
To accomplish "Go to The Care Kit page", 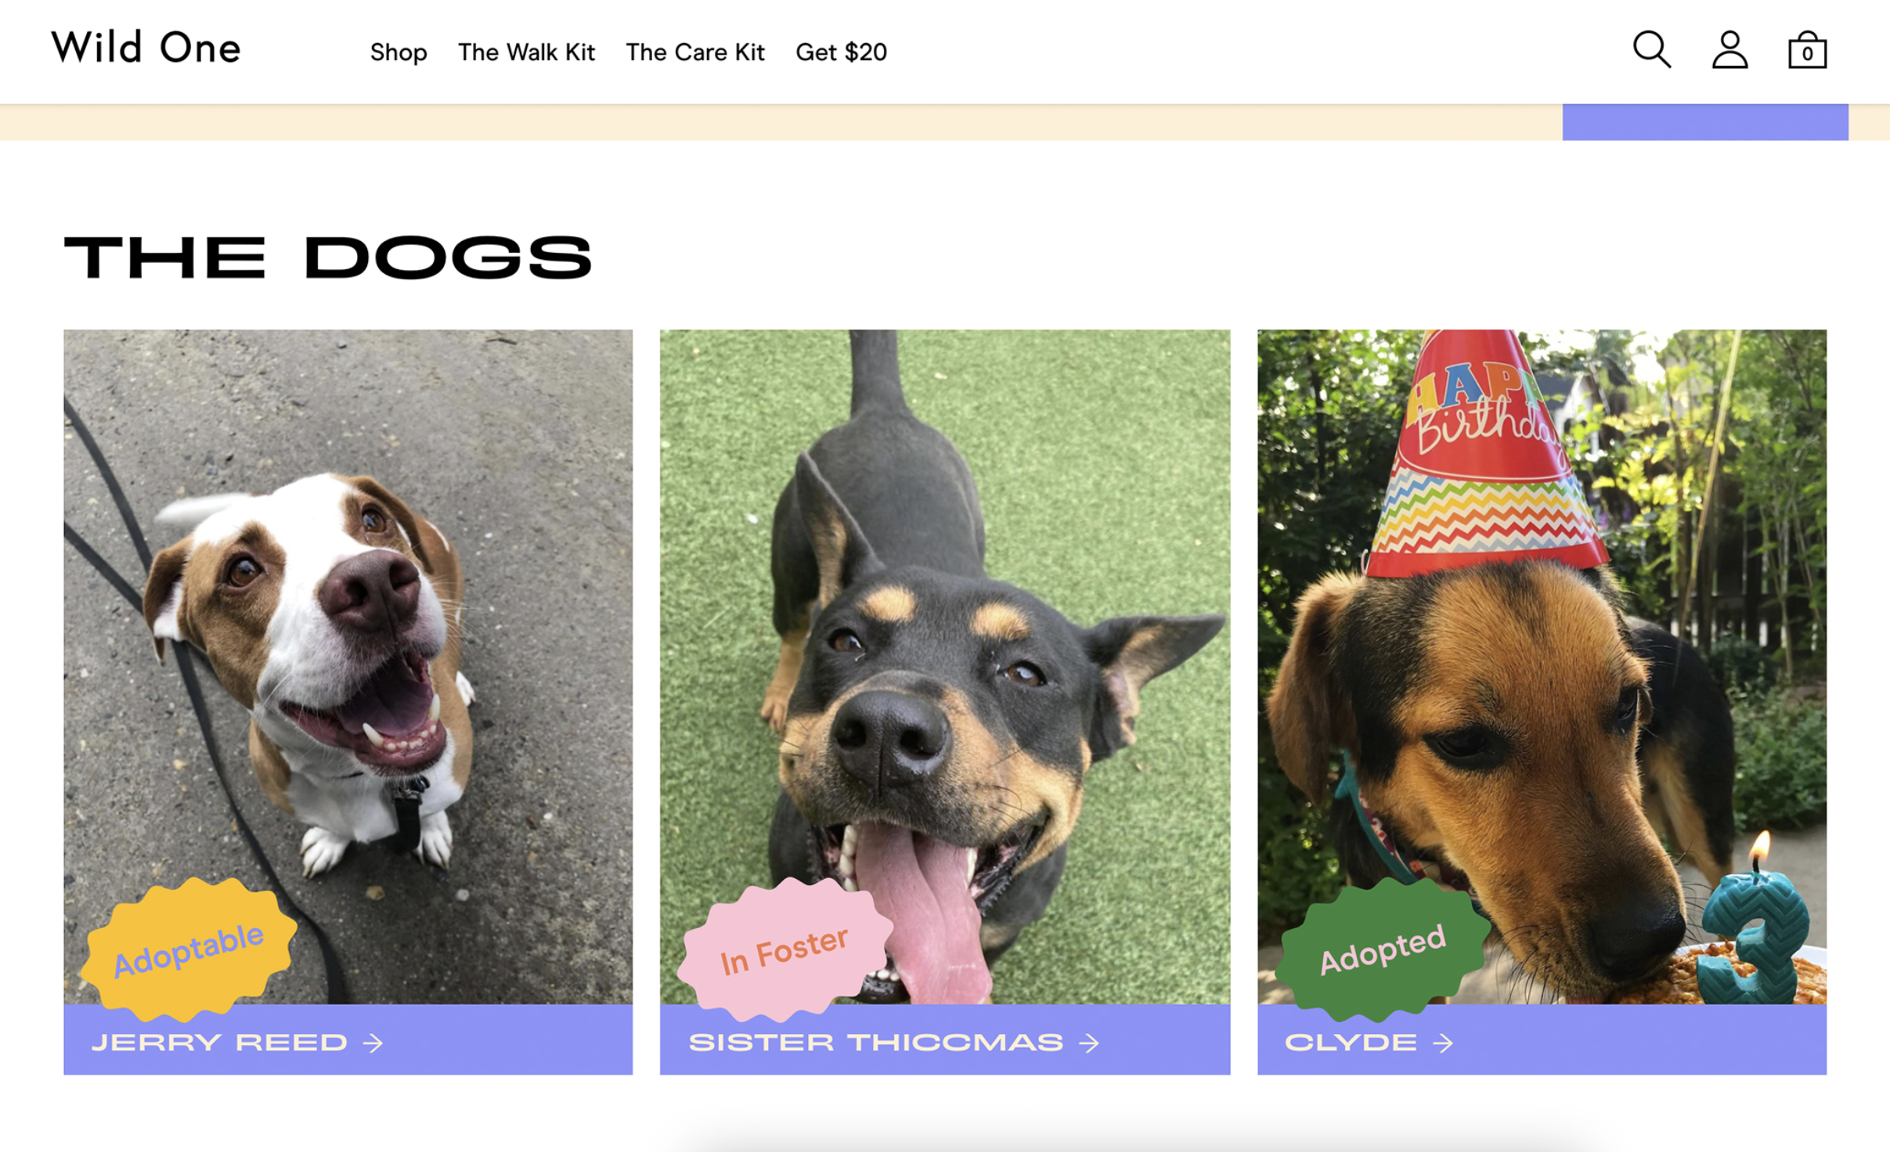I will pyautogui.click(x=695, y=52).
